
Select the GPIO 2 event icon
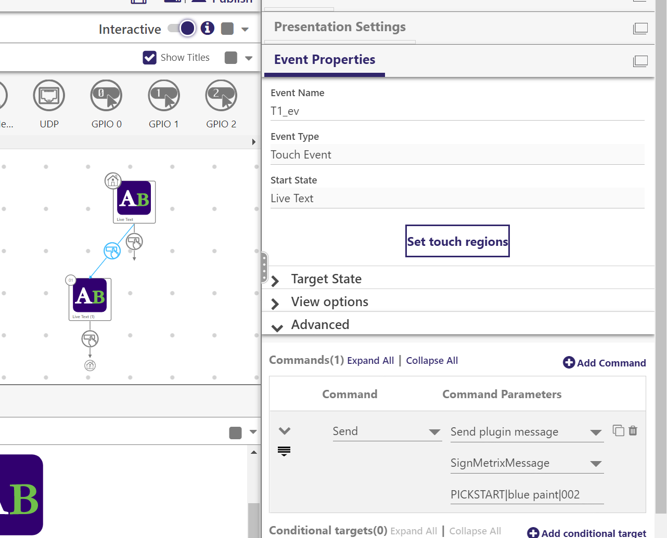[x=221, y=96]
